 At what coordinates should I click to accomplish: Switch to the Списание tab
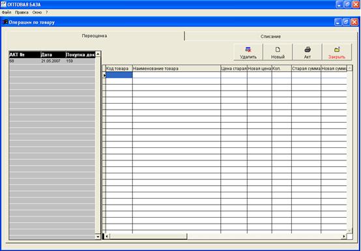tap(270, 37)
